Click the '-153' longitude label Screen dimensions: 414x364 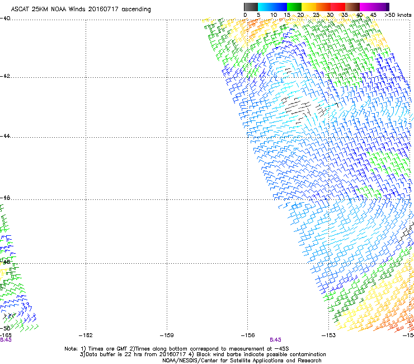(x=329, y=335)
